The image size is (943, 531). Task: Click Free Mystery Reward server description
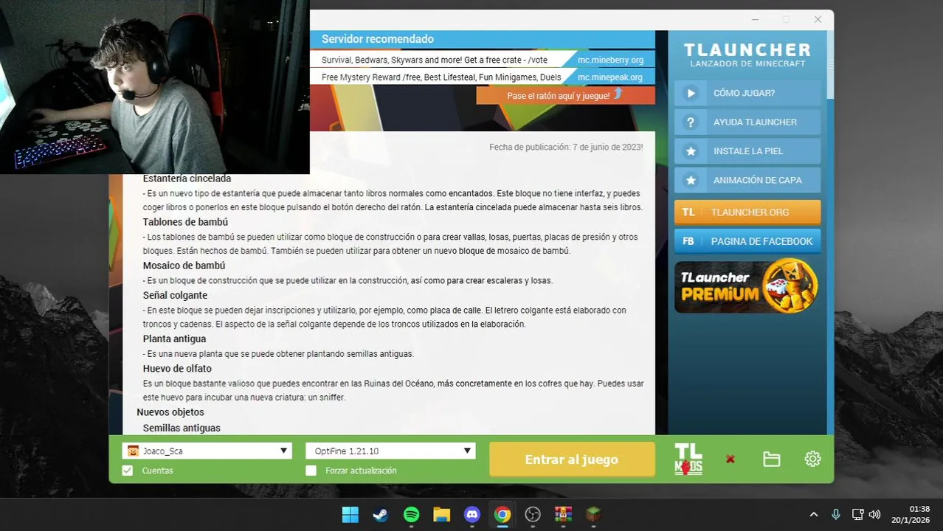441,77
